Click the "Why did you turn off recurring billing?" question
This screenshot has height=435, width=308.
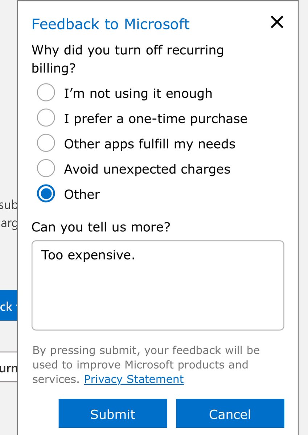click(x=128, y=59)
